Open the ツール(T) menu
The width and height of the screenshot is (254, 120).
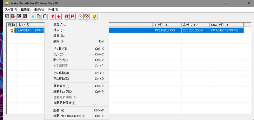tap(53, 9)
